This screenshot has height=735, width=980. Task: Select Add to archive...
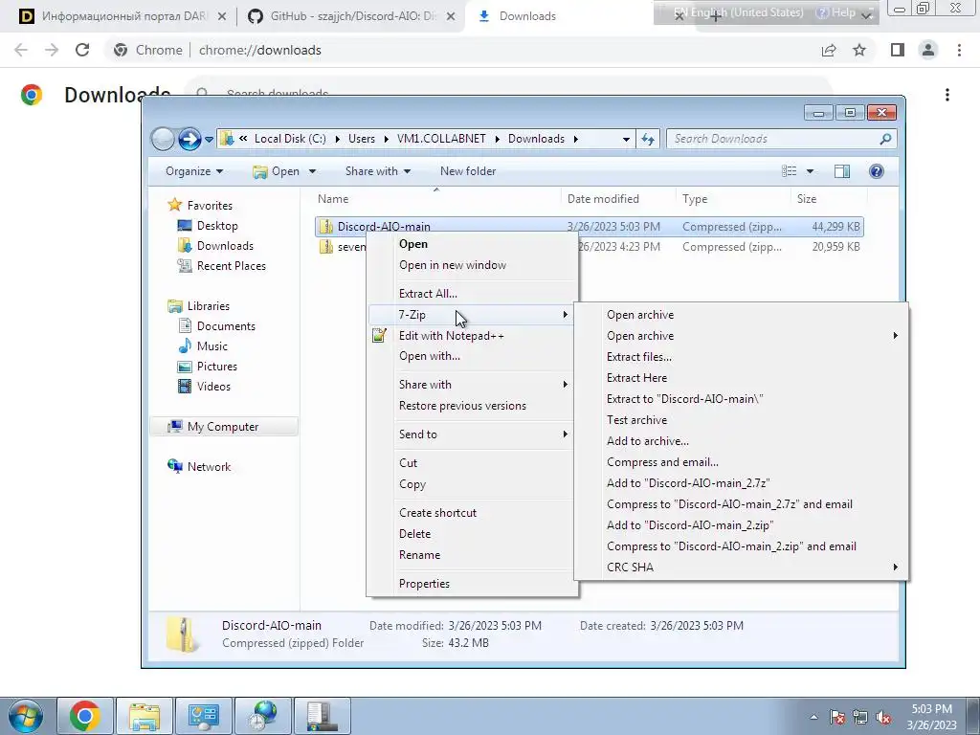tap(648, 441)
